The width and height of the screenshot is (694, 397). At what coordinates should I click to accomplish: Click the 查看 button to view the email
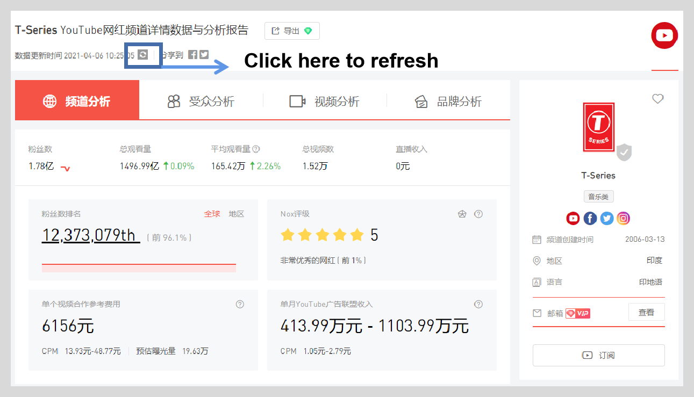(x=647, y=312)
